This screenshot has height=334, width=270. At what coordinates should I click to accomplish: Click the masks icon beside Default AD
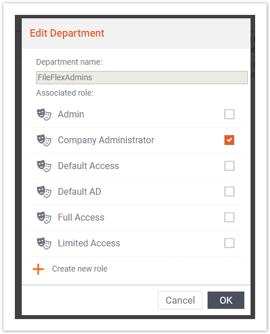tap(44, 192)
